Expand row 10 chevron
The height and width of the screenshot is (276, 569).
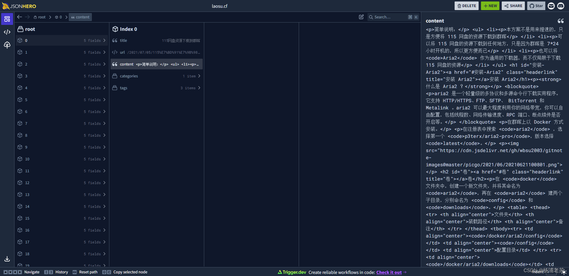point(104,159)
